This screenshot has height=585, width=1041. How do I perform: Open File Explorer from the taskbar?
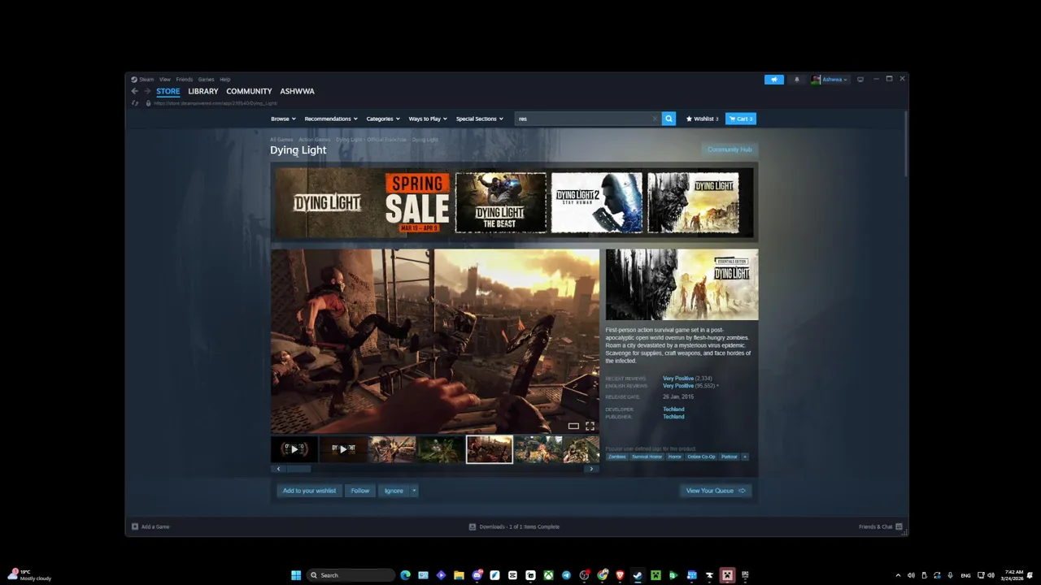tap(459, 575)
